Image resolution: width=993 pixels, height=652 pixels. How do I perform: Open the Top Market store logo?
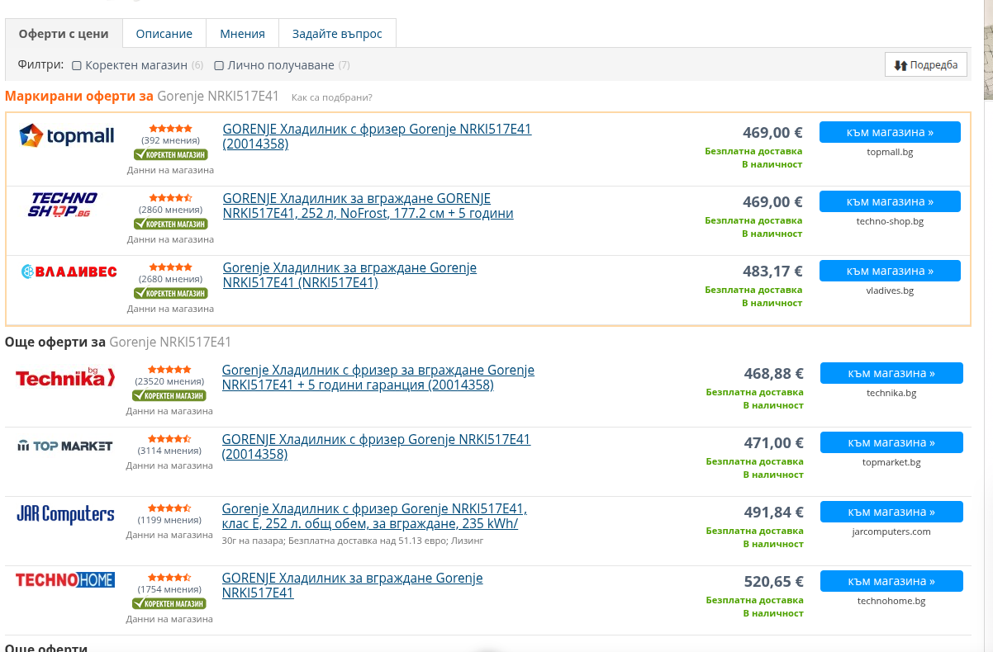(x=65, y=446)
